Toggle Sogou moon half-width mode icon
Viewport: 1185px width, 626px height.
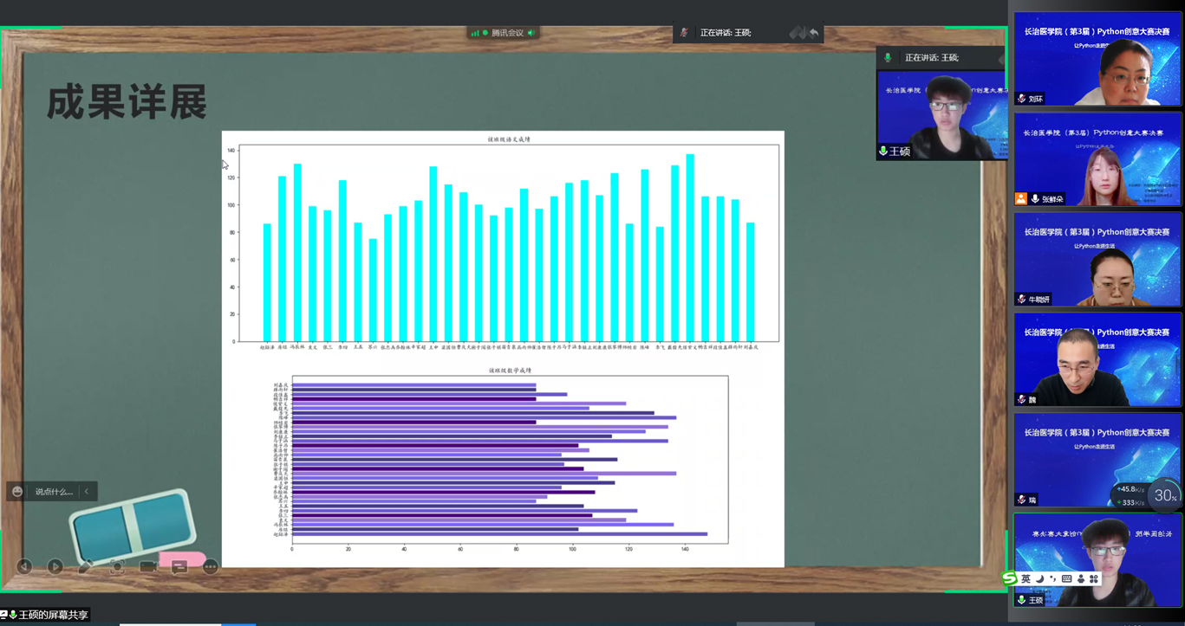[1039, 578]
